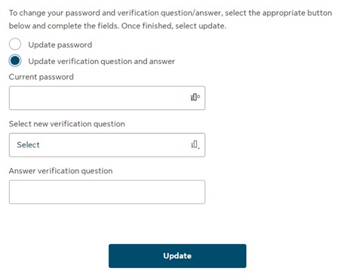Click the Update button
344x277 pixels.
coord(177,256)
